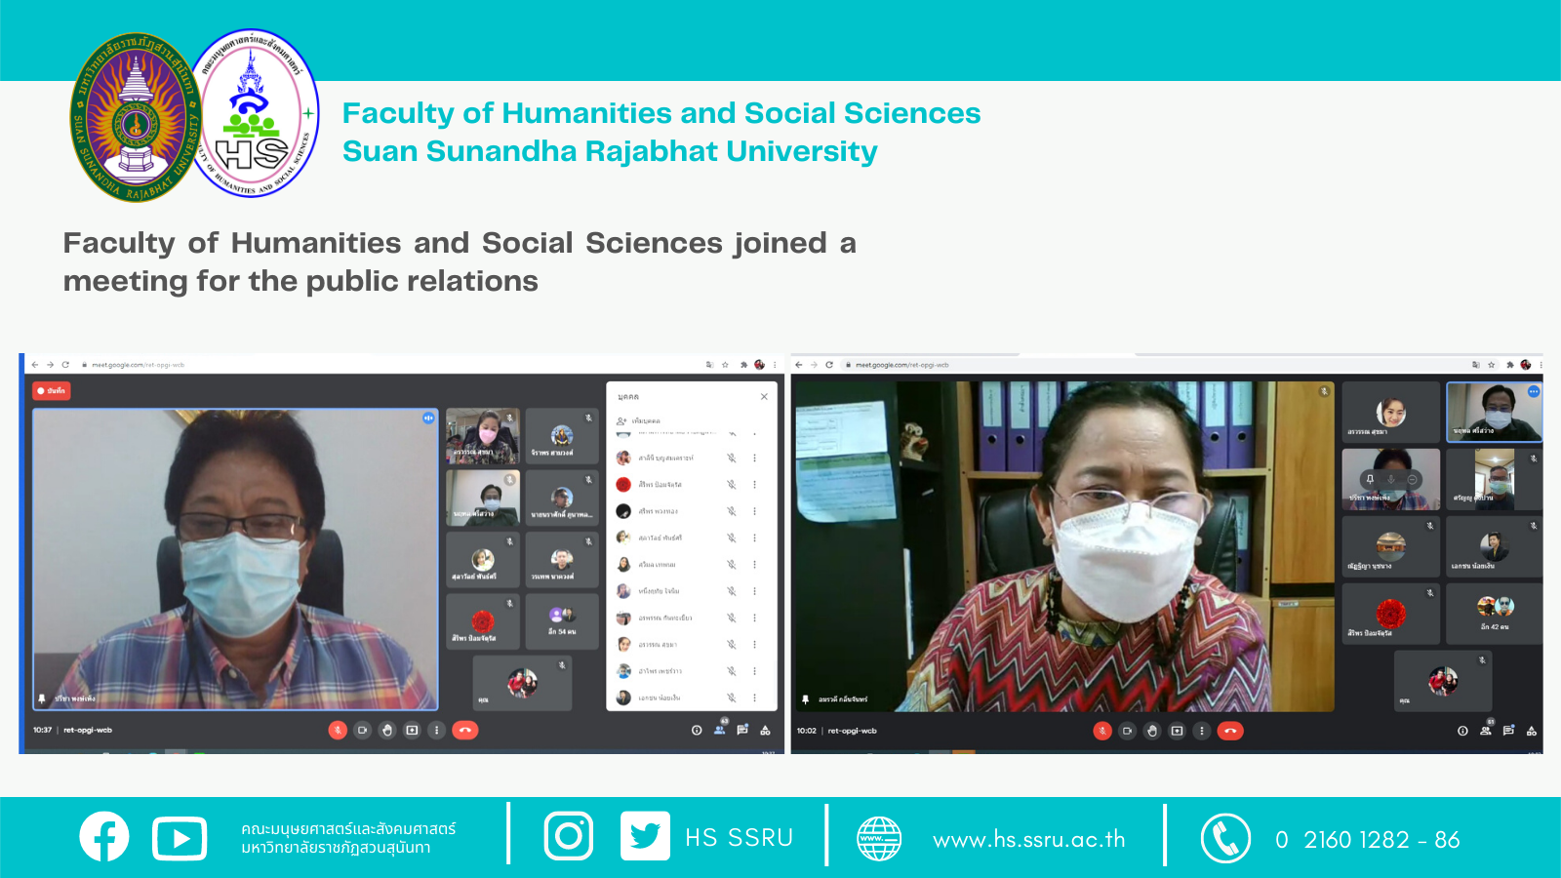
Task: Open blue options button on highlighted tile in right Meet
Action: [x=1534, y=391]
